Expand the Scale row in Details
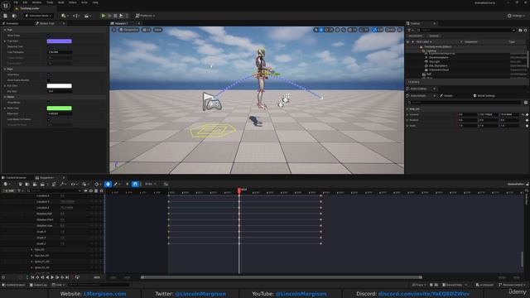 [x=407, y=126]
